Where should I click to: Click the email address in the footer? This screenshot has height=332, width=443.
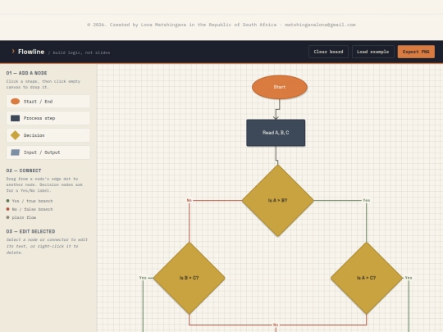tap(320, 25)
